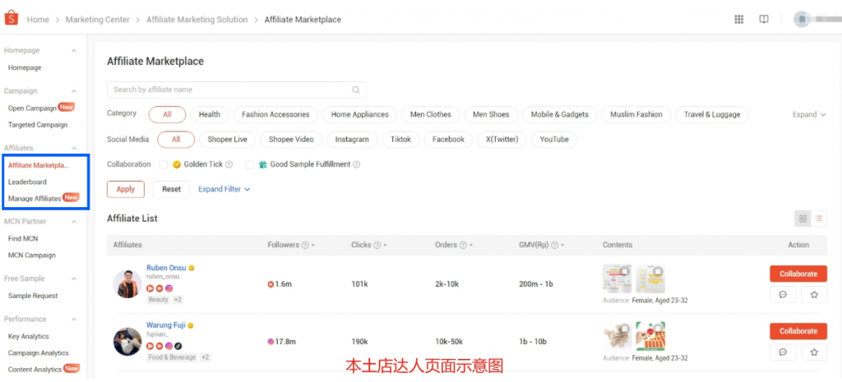842x382 pixels.
Task: Collapse the Campaign sidebar section
Action: coord(74,91)
